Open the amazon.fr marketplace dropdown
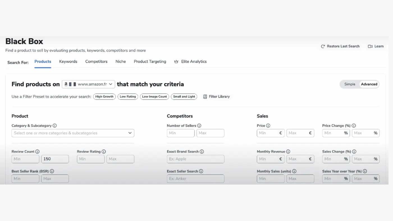The height and width of the screenshot is (221, 393). 88,84
